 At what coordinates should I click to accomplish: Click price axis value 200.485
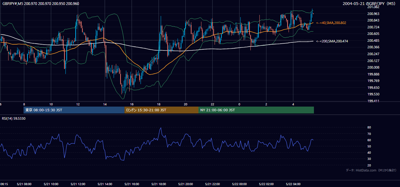point(373,41)
